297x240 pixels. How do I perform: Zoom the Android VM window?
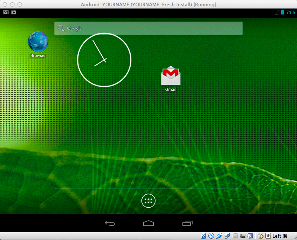[20, 4]
